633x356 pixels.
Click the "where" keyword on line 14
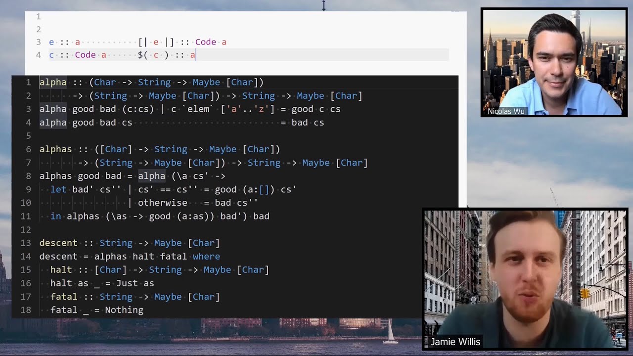(x=206, y=256)
